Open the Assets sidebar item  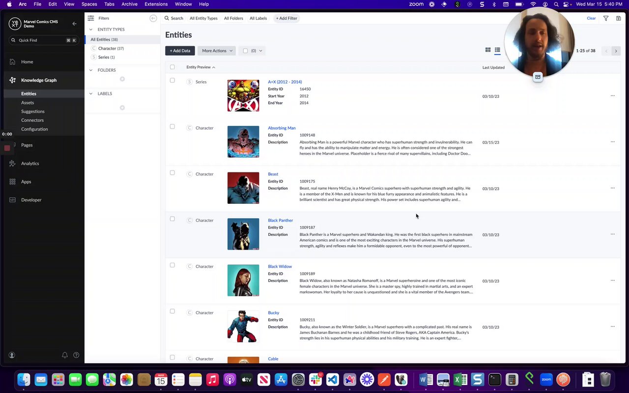point(28,102)
